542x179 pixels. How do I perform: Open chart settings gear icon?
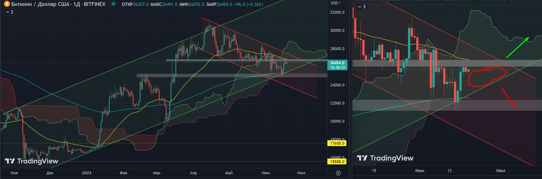tap(338, 173)
